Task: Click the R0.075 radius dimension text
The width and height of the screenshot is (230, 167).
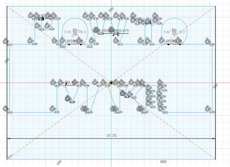Action: point(123,31)
